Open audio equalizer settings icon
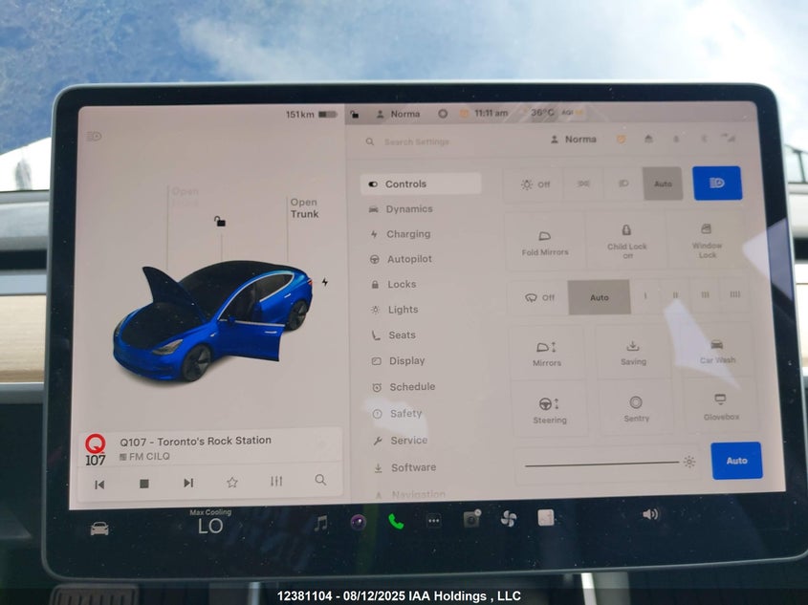 point(276,481)
